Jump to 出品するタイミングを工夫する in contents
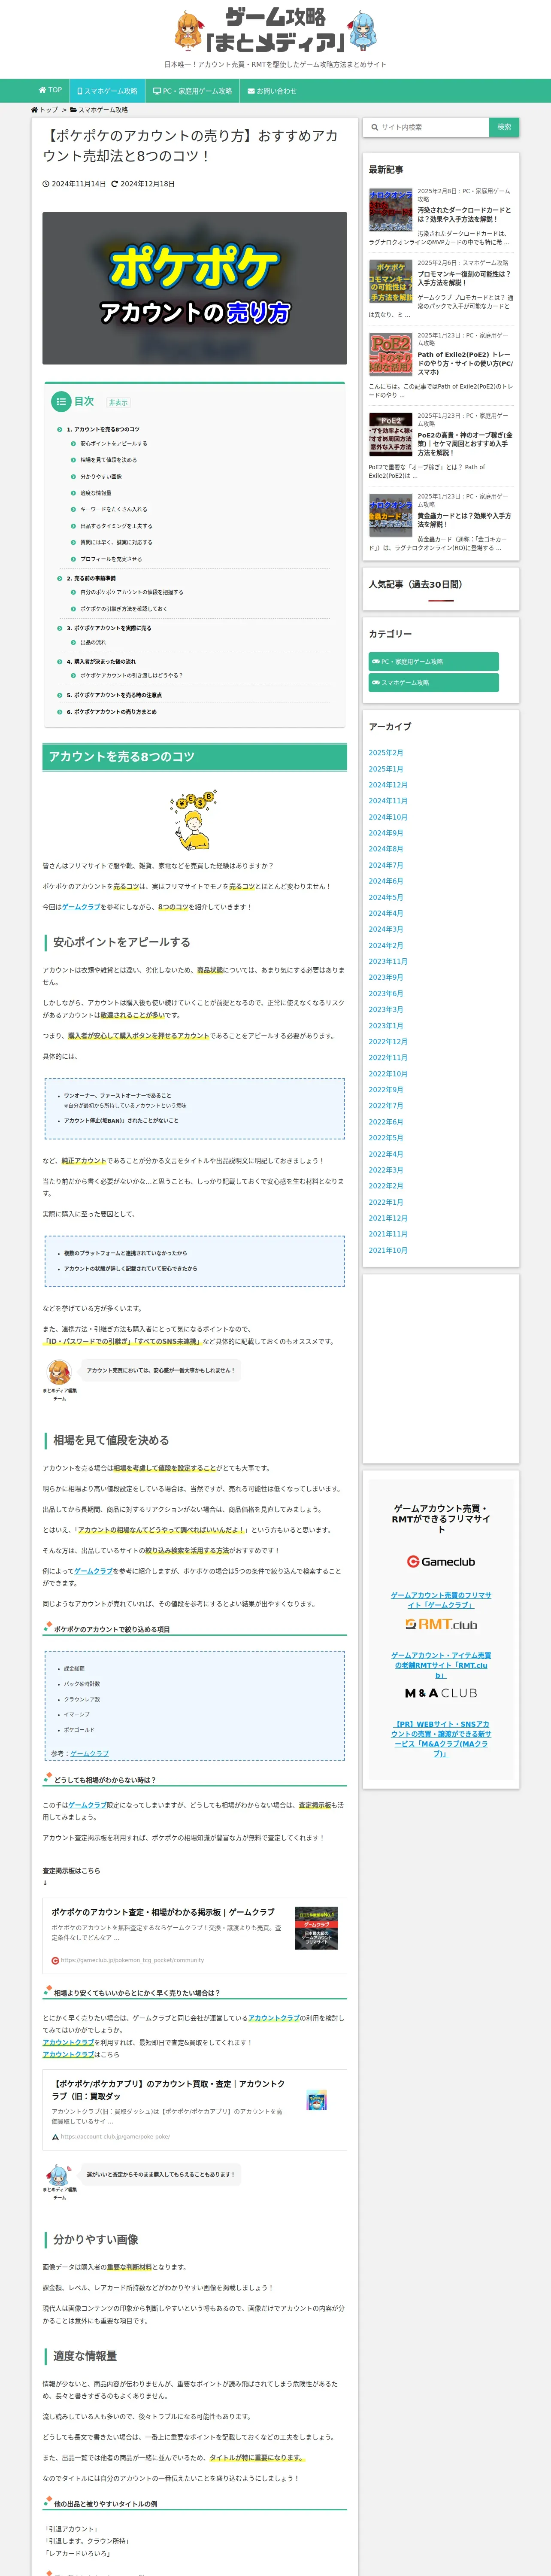This screenshot has width=551, height=2576. [x=116, y=526]
